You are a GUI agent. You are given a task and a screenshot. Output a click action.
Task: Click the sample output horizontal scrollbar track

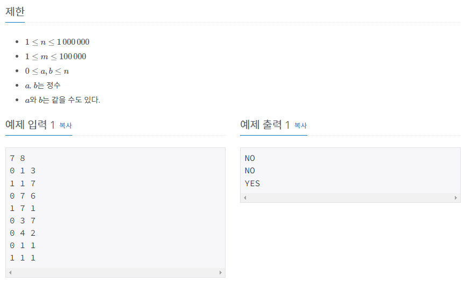click(x=350, y=198)
